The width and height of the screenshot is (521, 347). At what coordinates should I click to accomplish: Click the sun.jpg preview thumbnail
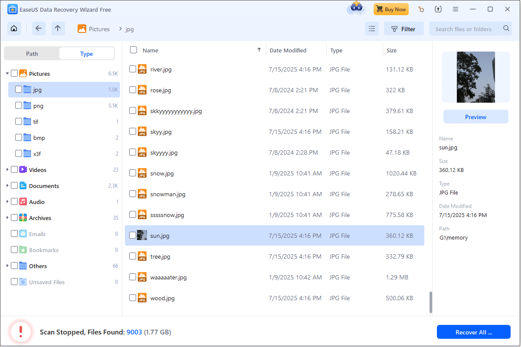pyautogui.click(x=475, y=77)
